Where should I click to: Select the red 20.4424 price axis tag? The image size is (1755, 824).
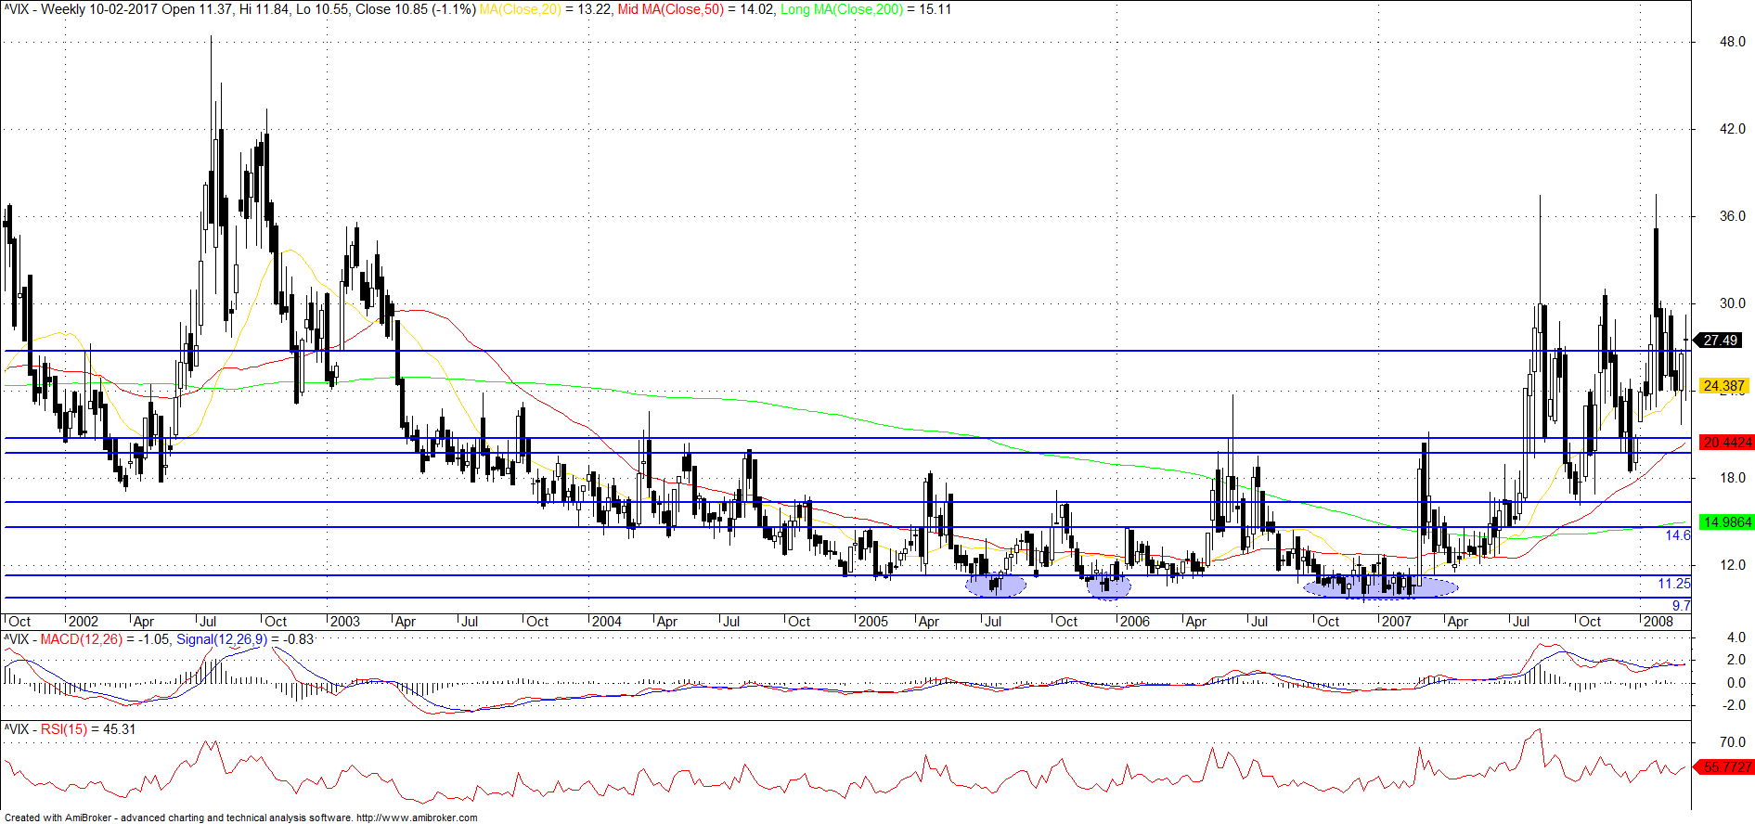1725,443
